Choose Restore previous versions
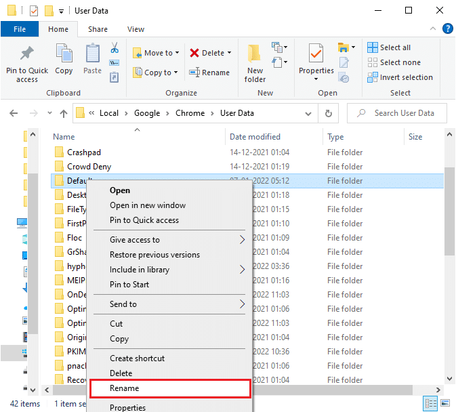This screenshot has width=456, height=412. click(x=170, y=254)
